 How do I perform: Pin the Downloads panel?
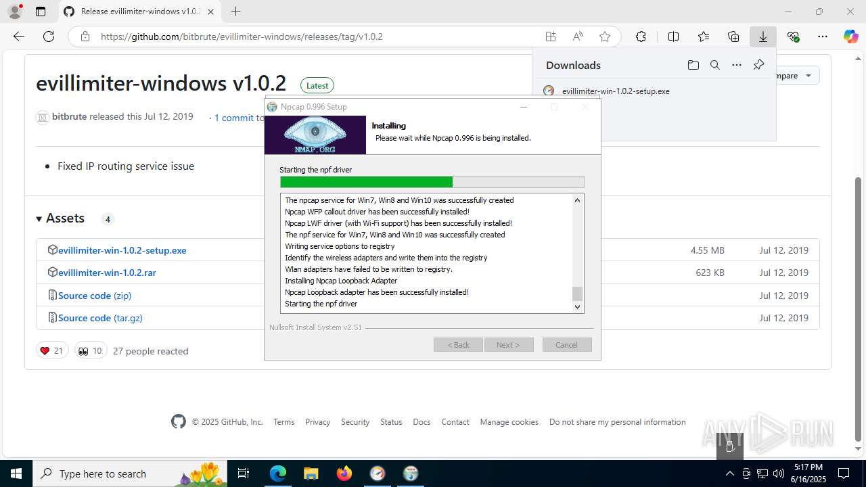(758, 65)
